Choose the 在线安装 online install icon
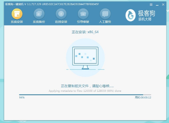Image resolution: width=169 pixels, height=123 pixels. coord(61,14)
